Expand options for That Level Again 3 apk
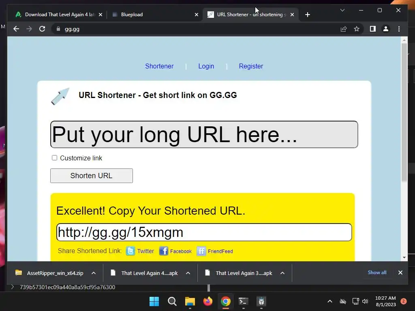The image size is (415, 311). pos(282,273)
